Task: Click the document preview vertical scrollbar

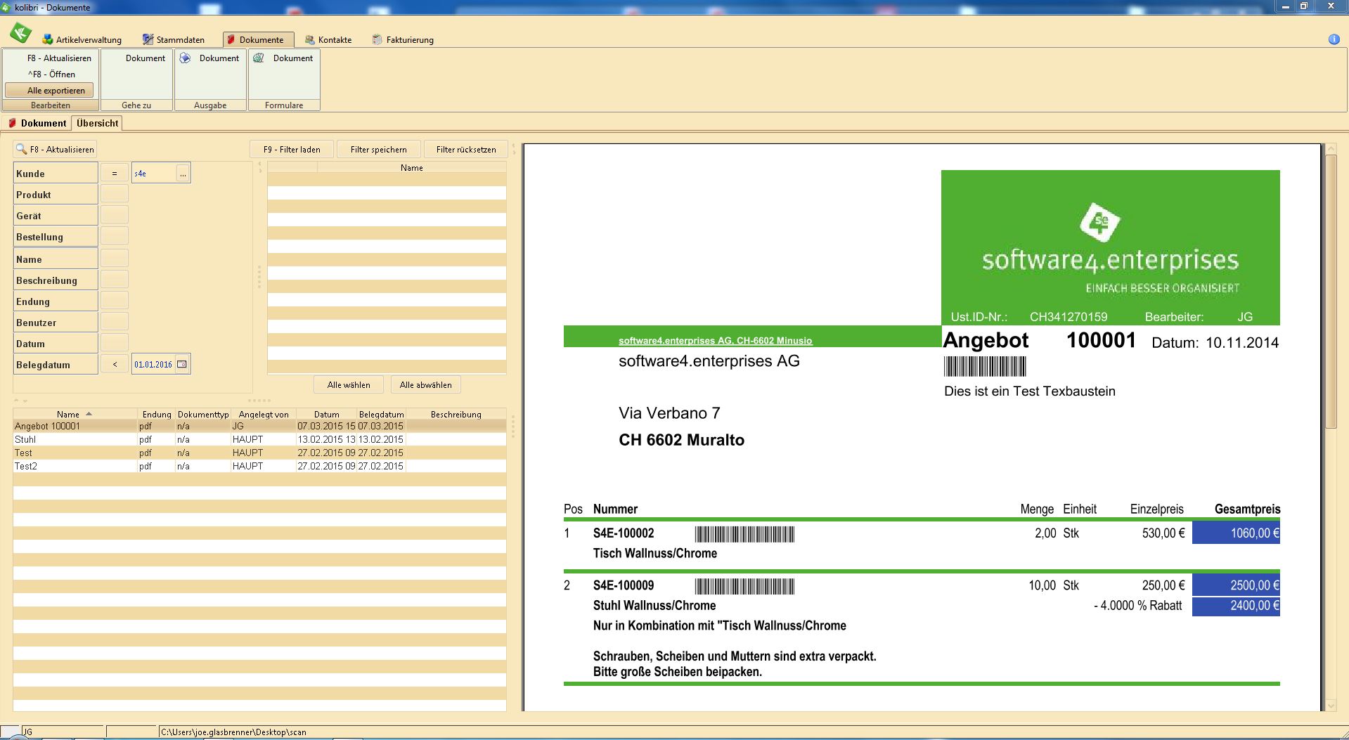Action: click(1330, 292)
